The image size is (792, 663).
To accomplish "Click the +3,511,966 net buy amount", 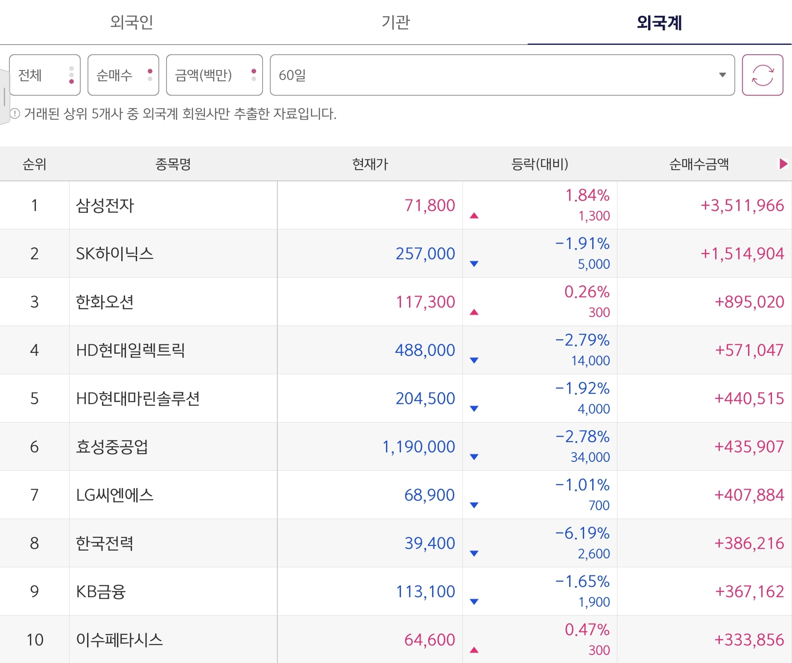I will pyautogui.click(x=742, y=205).
